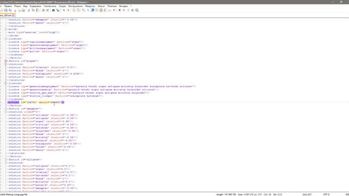The image size is (349, 196).
Task: Close the save_005.xml tab via its X
Action: tap(13, 16)
